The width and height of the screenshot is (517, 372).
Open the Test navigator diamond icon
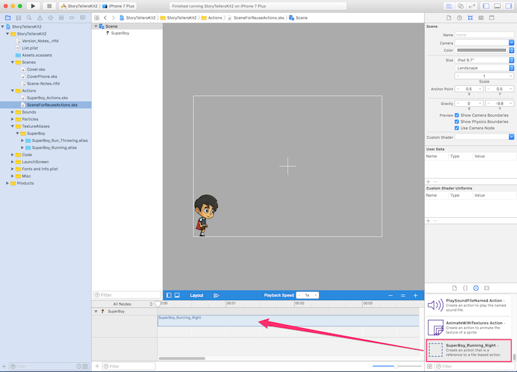[x=50, y=18]
